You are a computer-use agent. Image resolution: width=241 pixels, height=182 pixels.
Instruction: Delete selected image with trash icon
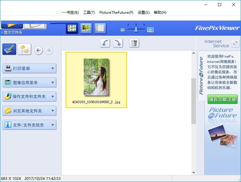pos(134,43)
